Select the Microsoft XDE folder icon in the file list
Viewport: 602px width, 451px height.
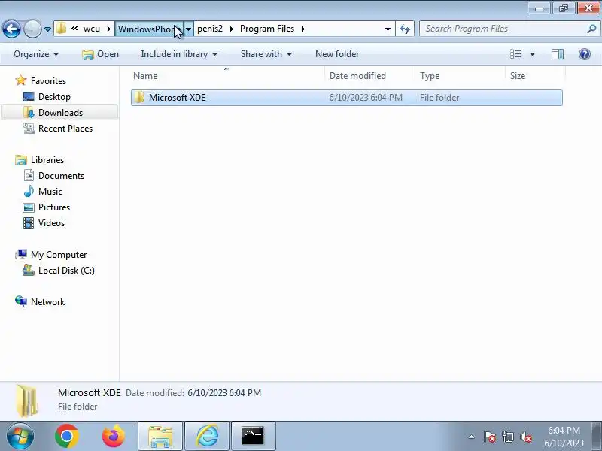139,98
